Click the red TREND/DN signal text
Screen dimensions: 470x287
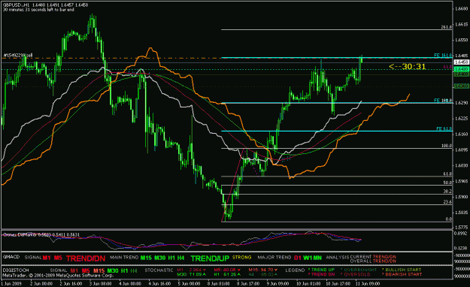(x=86, y=258)
